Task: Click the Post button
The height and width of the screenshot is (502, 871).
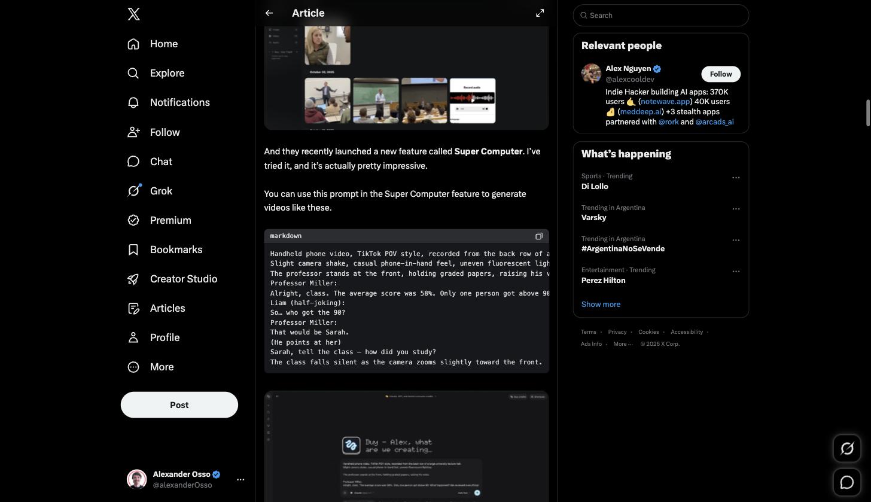Action: coord(179,405)
